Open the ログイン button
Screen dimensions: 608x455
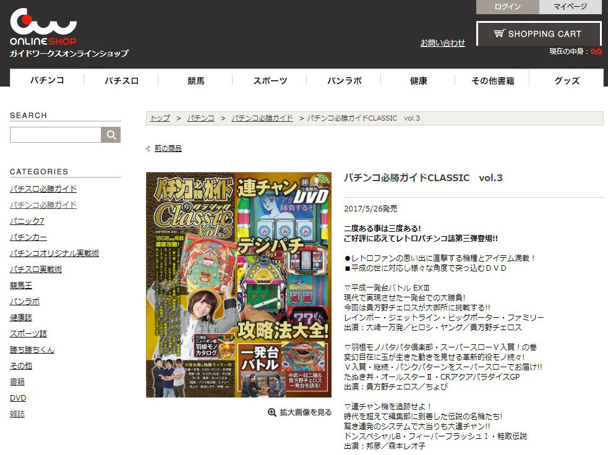point(508,7)
